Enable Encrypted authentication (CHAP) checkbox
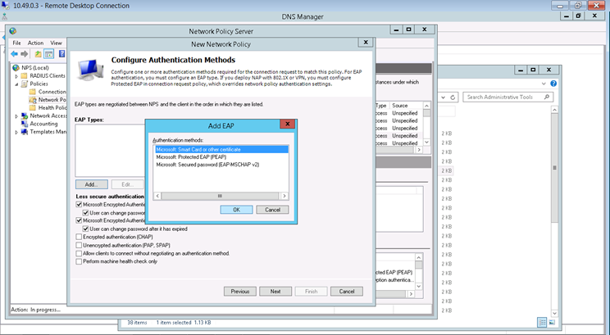Viewport: 610px width, 335px height. point(79,238)
